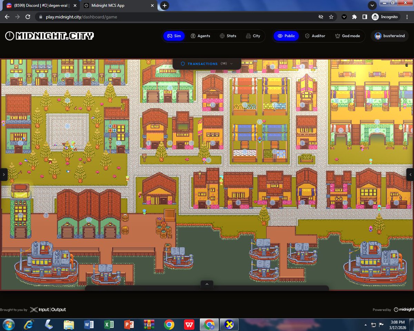Click the address bar URL
This screenshot has width=414, height=331.
point(81,17)
